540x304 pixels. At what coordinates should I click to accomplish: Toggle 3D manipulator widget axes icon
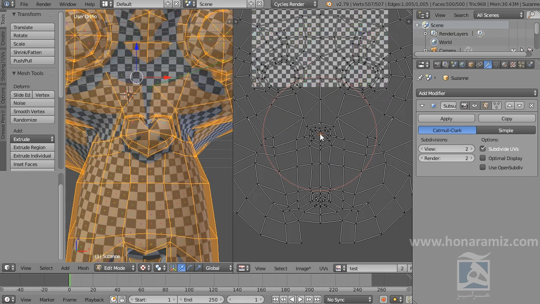[x=173, y=268]
